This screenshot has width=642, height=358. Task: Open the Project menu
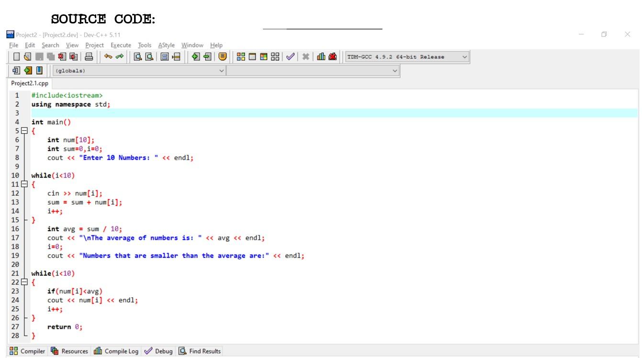95,45
